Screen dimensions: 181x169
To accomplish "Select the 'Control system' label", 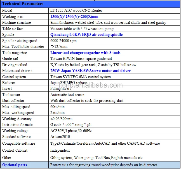I will click(x=14, y=77).
